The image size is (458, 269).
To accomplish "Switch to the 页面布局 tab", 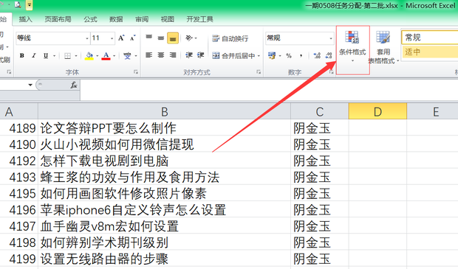I will (x=58, y=19).
